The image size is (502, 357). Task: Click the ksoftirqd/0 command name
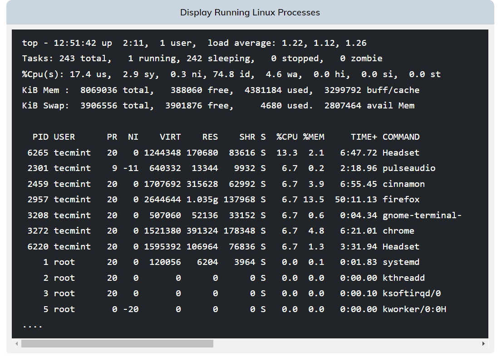pos(412,293)
